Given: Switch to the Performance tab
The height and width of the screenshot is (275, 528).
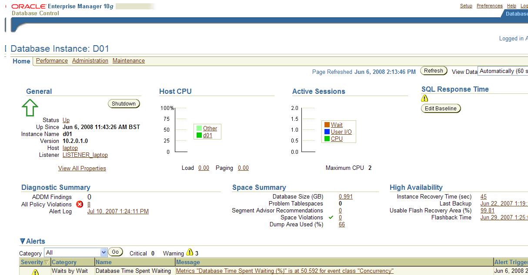Looking at the screenshot, I should coord(52,61).
